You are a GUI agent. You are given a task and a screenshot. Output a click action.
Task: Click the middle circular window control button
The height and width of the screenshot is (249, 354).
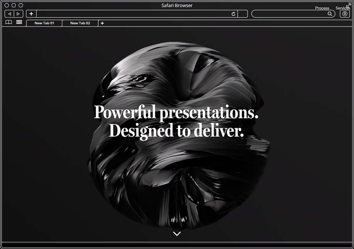point(14,5)
